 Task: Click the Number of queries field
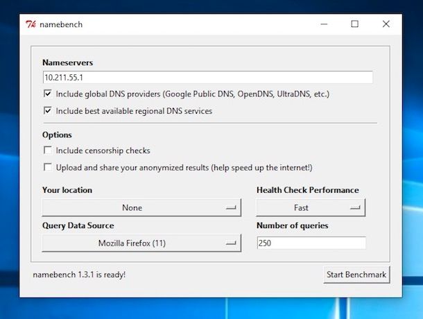[x=311, y=243]
